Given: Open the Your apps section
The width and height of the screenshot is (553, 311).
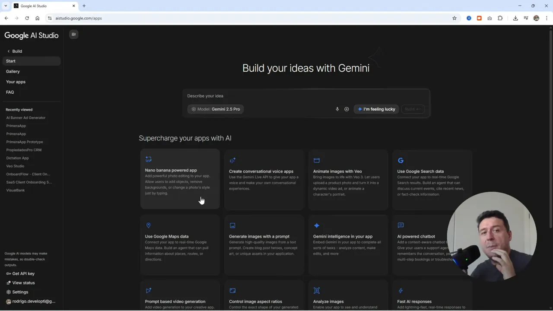Looking at the screenshot, I should coord(16,82).
